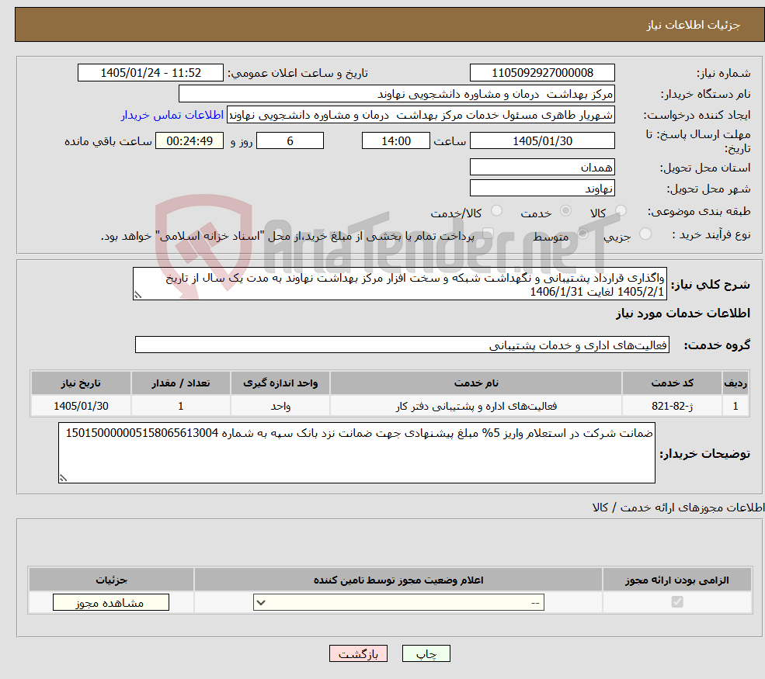
Task: Select the خدمت radio button
Action: coord(565,210)
